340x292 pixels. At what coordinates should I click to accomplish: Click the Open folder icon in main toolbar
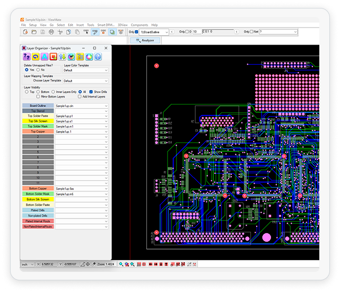coord(33,32)
